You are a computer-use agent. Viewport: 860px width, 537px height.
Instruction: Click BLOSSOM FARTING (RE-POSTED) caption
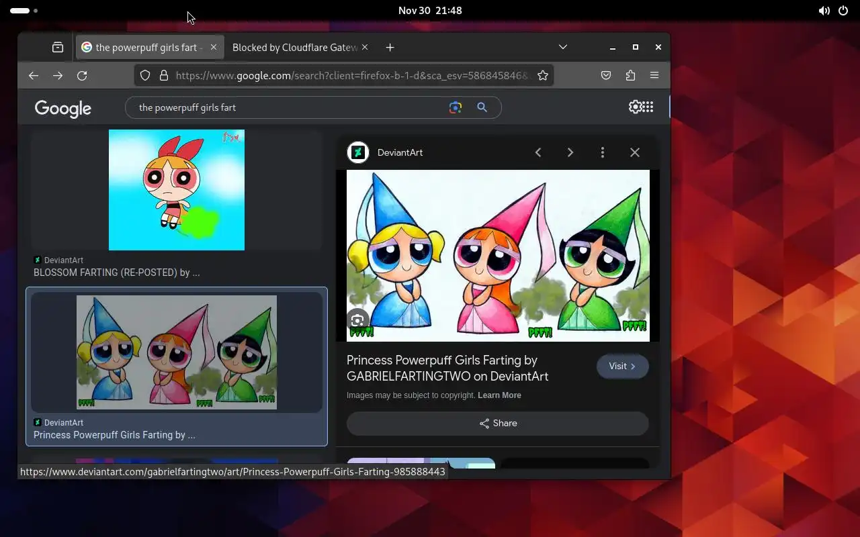pos(117,273)
